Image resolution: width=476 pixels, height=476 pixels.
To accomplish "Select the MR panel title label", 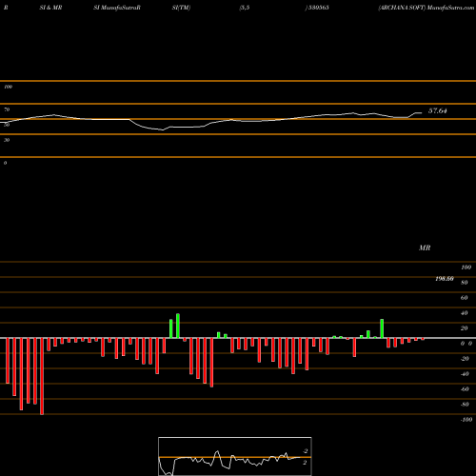I will pyautogui.click(x=425, y=248).
